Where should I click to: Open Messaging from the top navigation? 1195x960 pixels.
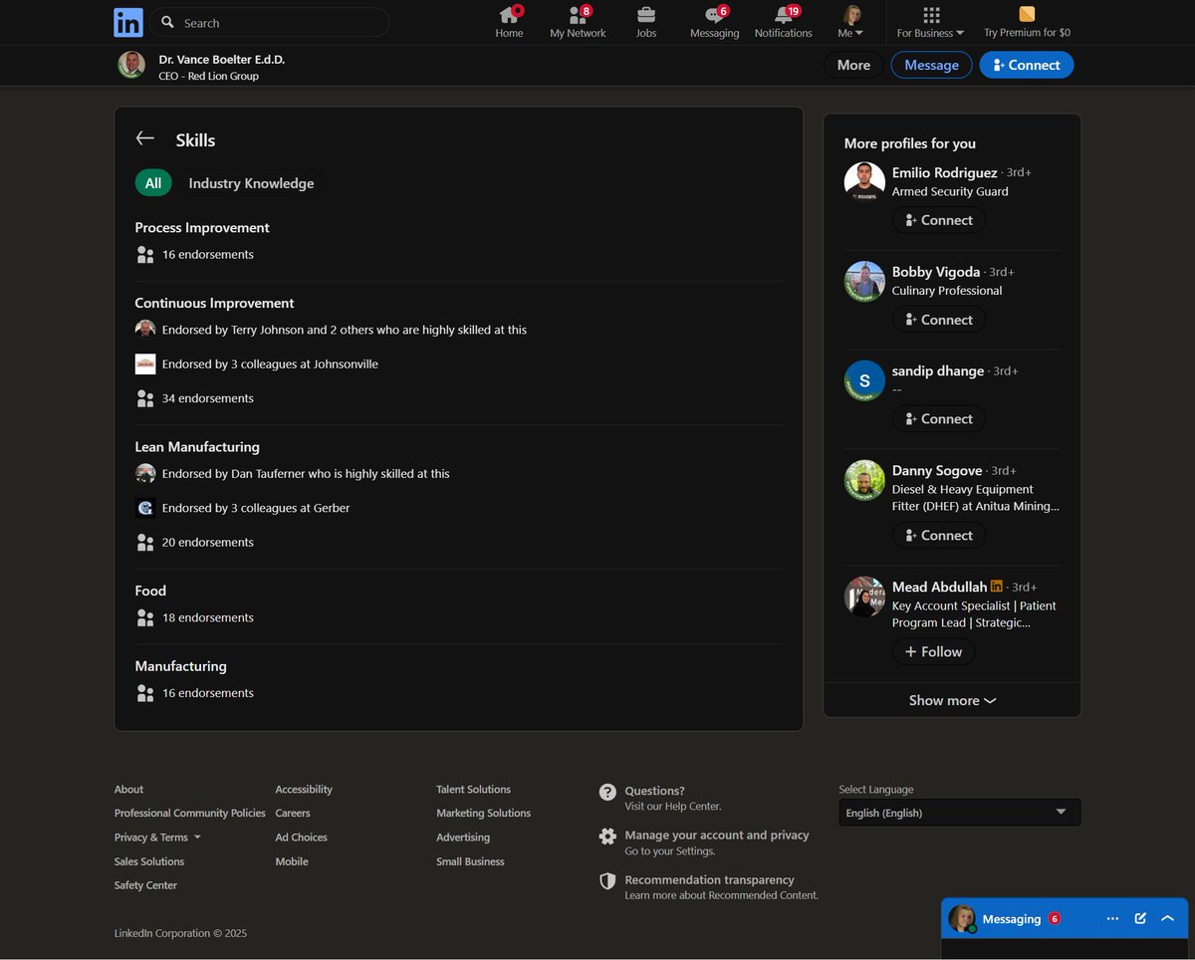(714, 15)
